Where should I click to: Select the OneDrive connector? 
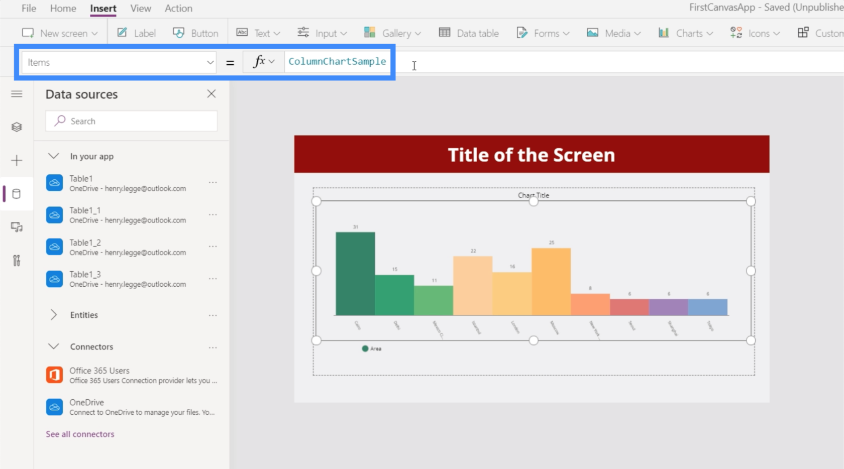pyautogui.click(x=132, y=407)
